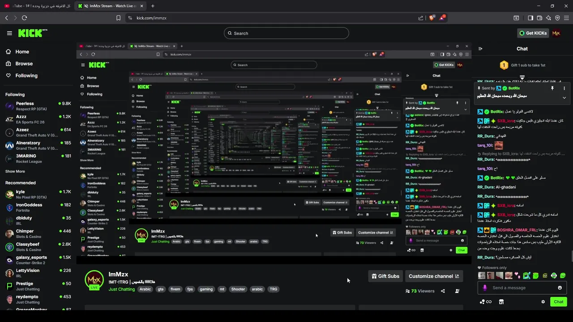Open dblduty IRL channel

click(x=38, y=220)
